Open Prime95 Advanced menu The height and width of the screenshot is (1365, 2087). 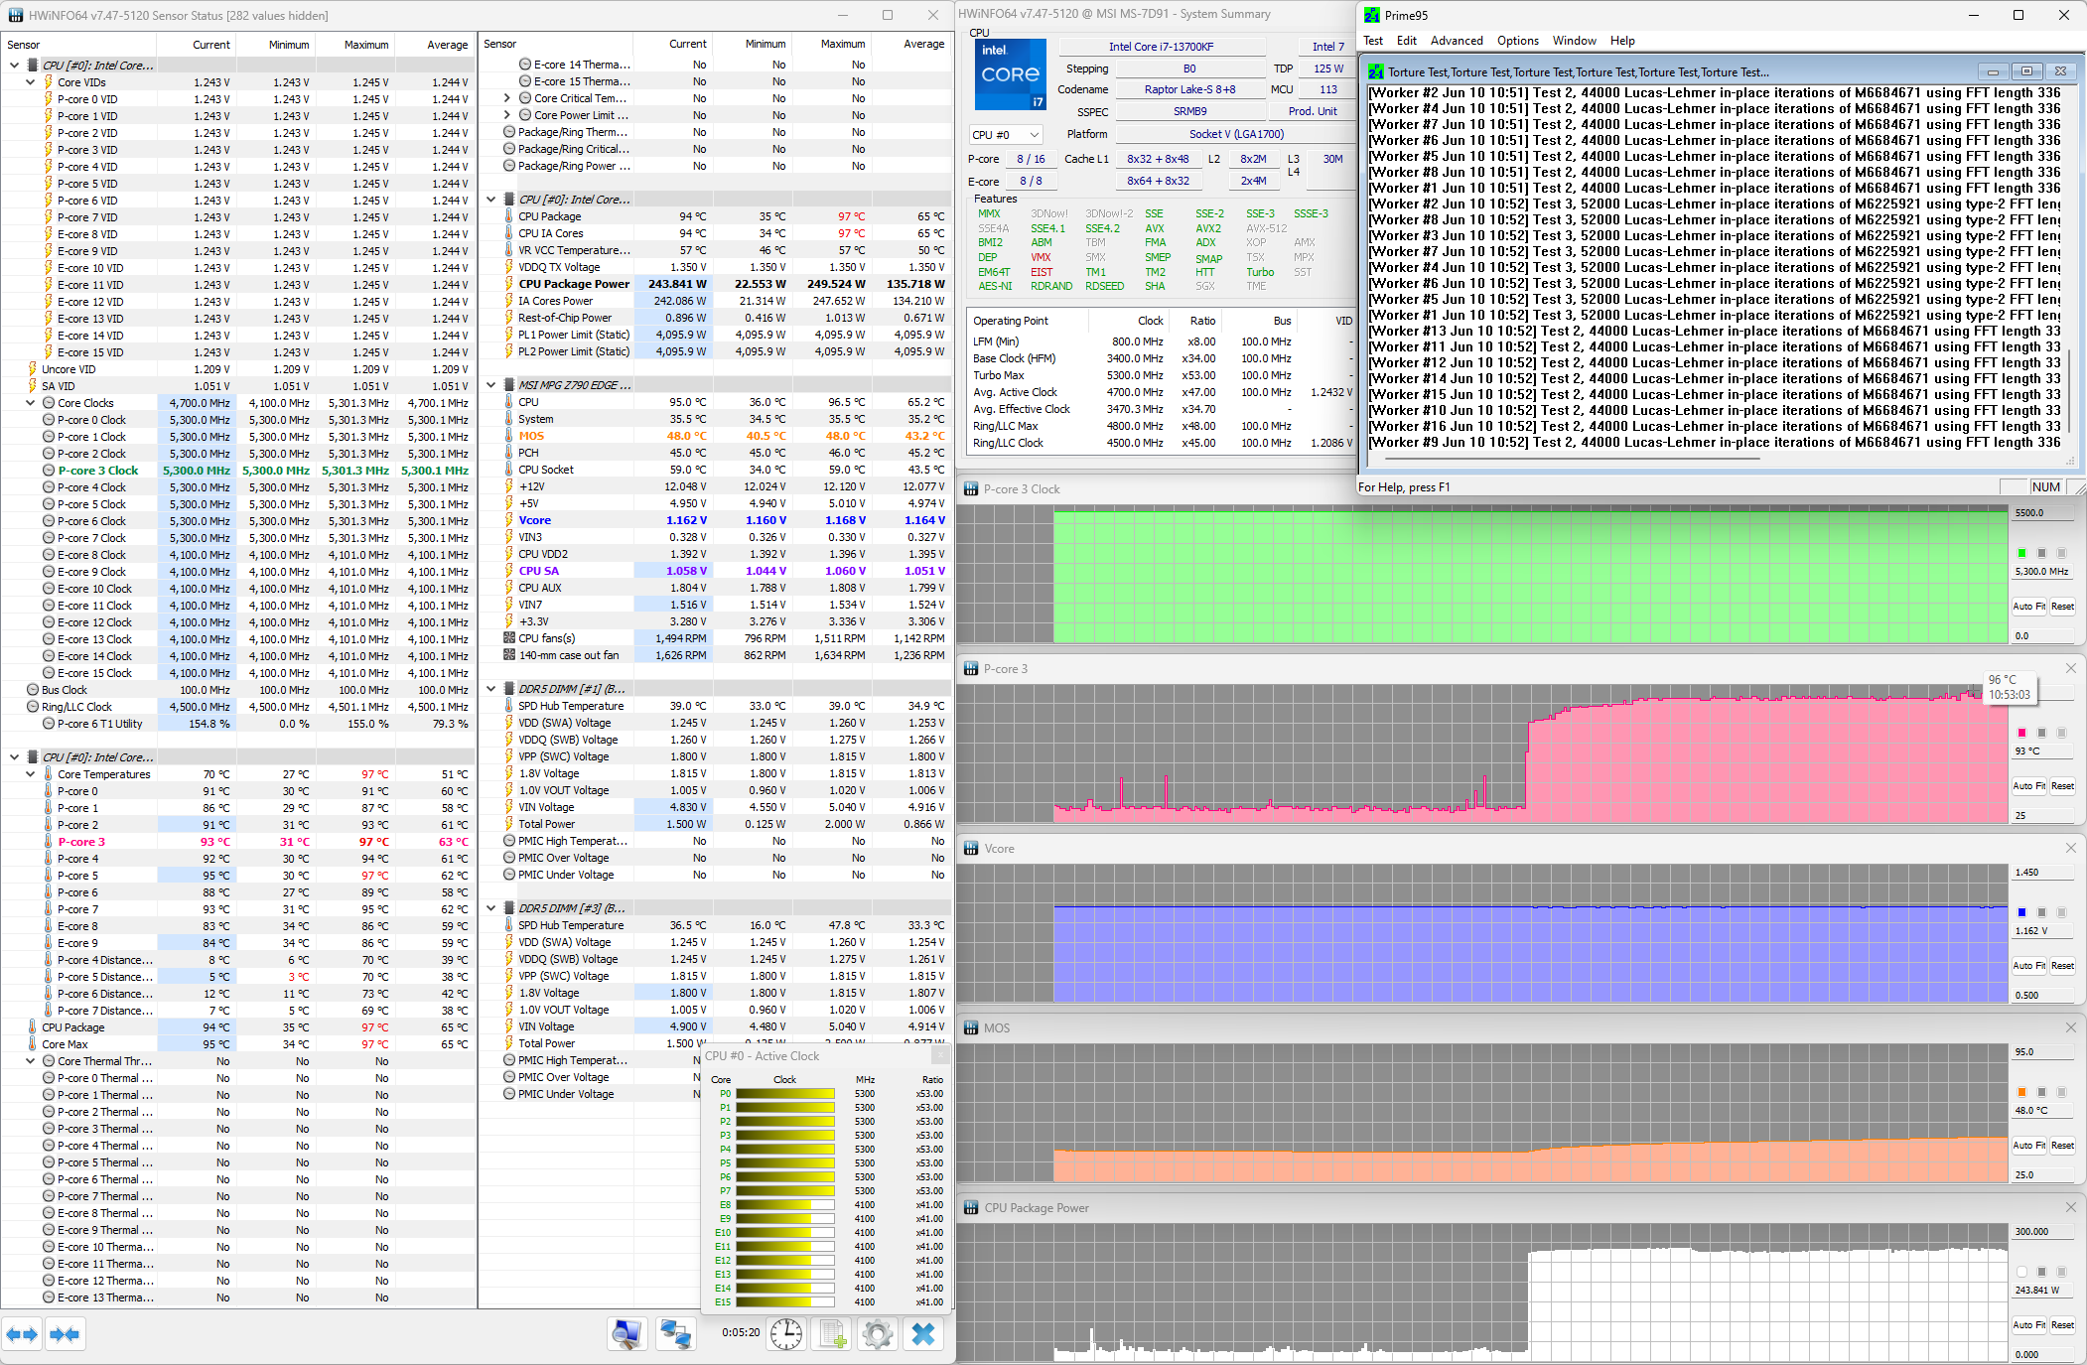(x=1456, y=41)
